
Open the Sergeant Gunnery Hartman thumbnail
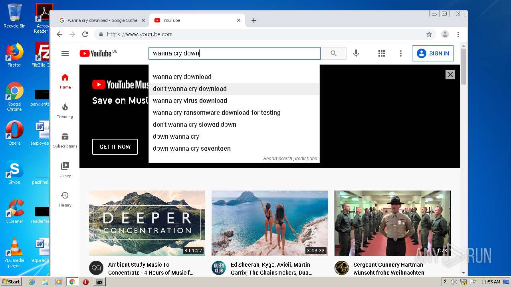pos(392,223)
